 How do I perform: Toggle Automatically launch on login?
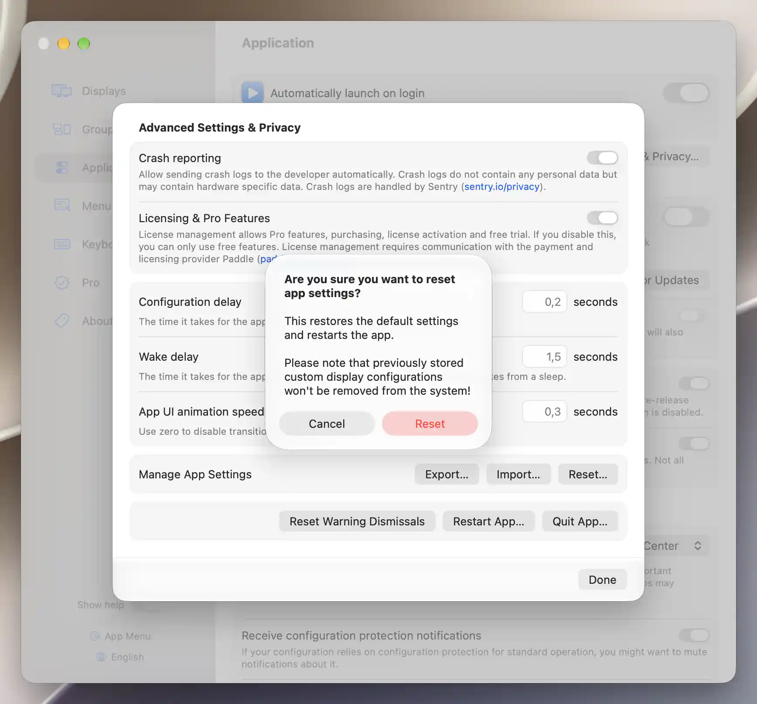686,93
